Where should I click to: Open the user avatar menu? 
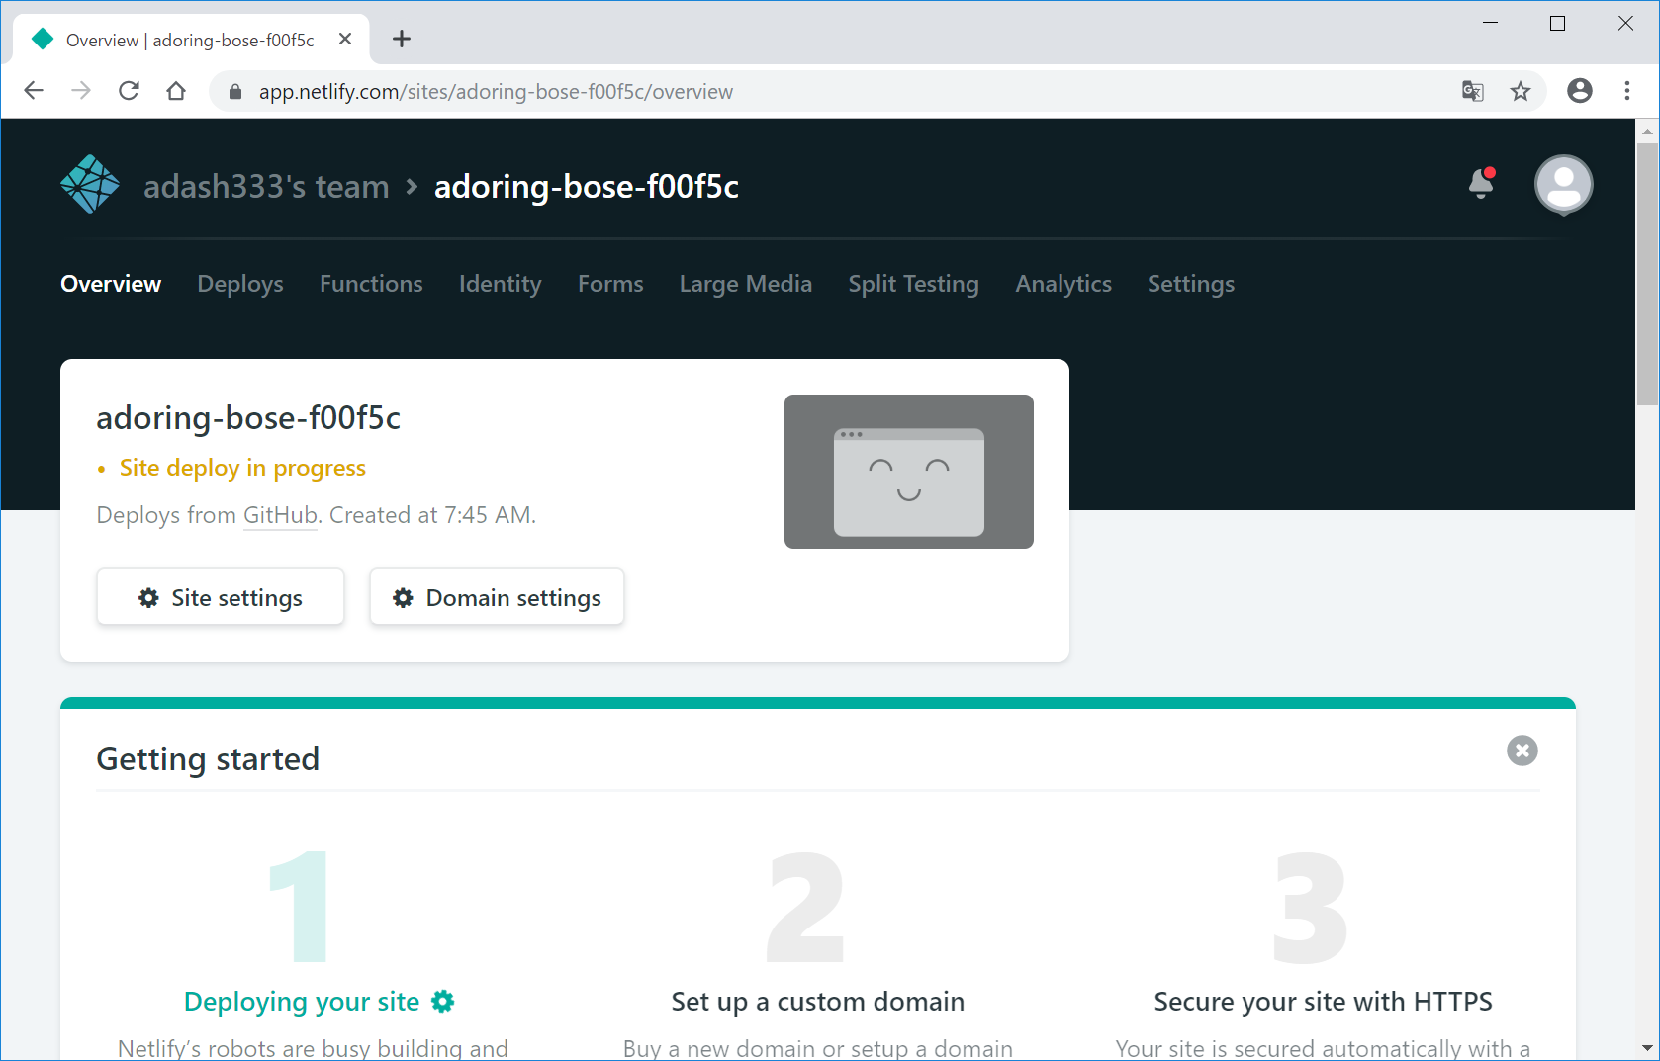pyautogui.click(x=1563, y=185)
